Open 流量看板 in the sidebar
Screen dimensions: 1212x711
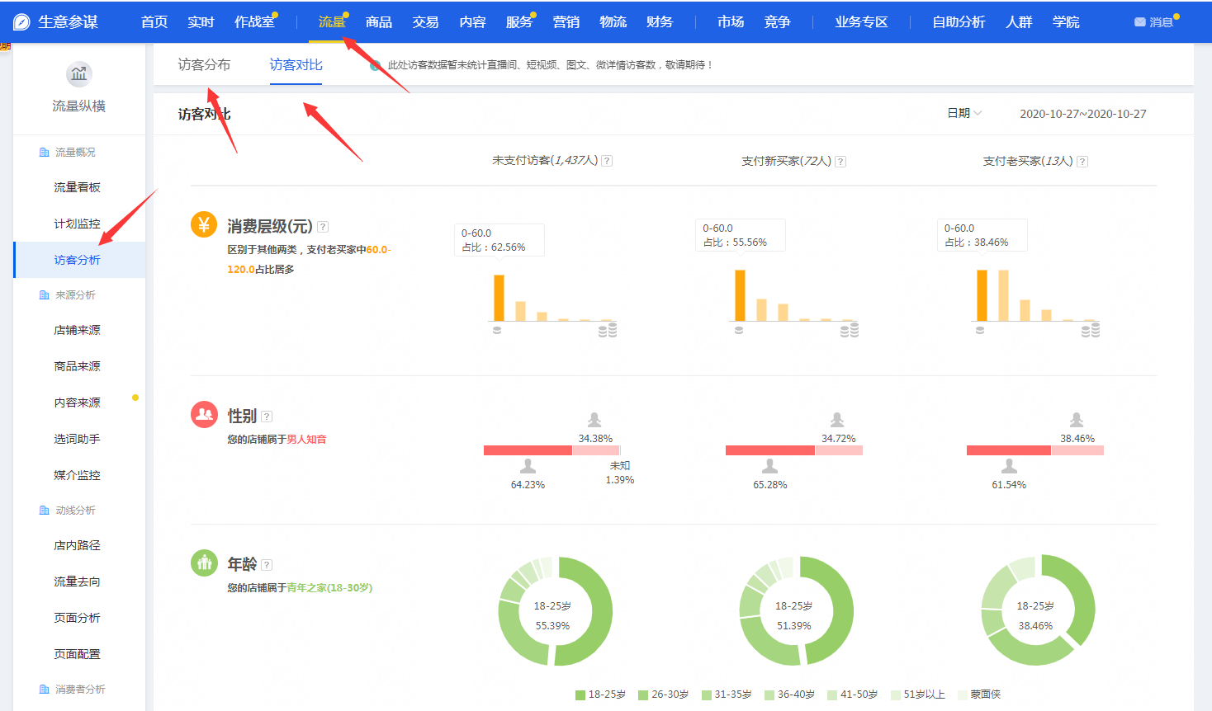pos(79,187)
